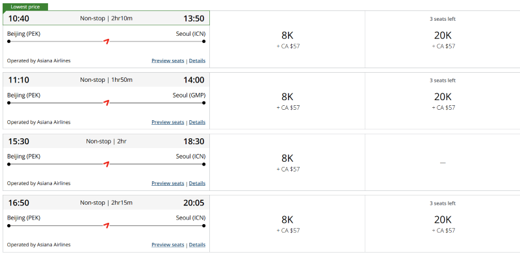Click Asiana logo on 15:30 flight route
Screen dimensions: 520x254
(x=106, y=164)
